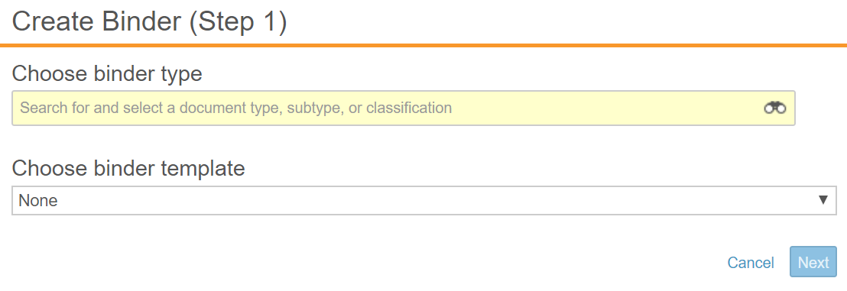847x291 pixels.
Task: Click the 'Create Binder (Step 1)' heading
Action: [x=149, y=23]
